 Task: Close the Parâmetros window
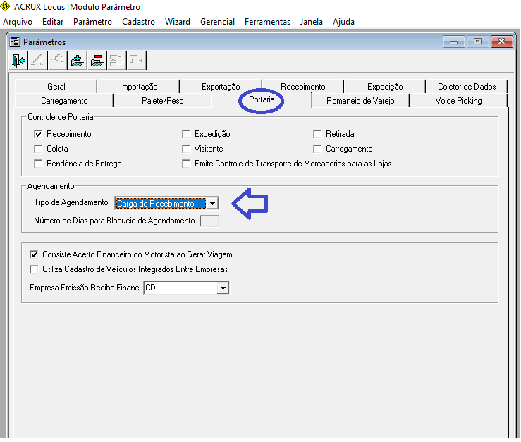click(x=502, y=42)
